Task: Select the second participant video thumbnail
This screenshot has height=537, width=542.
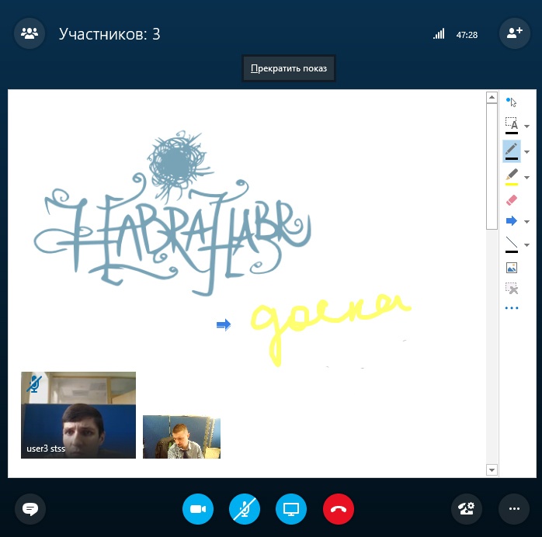Action: click(182, 437)
